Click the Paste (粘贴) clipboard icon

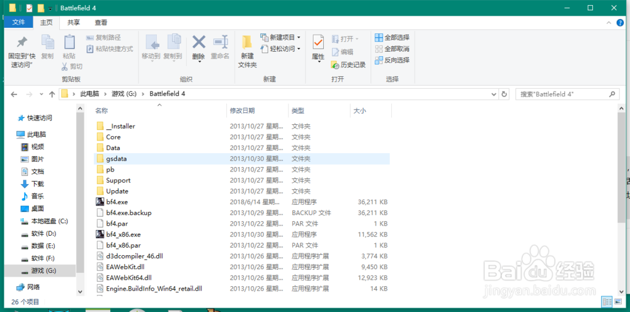pyautogui.click(x=69, y=42)
